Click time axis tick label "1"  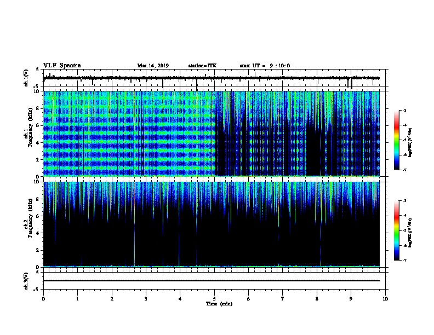[77, 298]
